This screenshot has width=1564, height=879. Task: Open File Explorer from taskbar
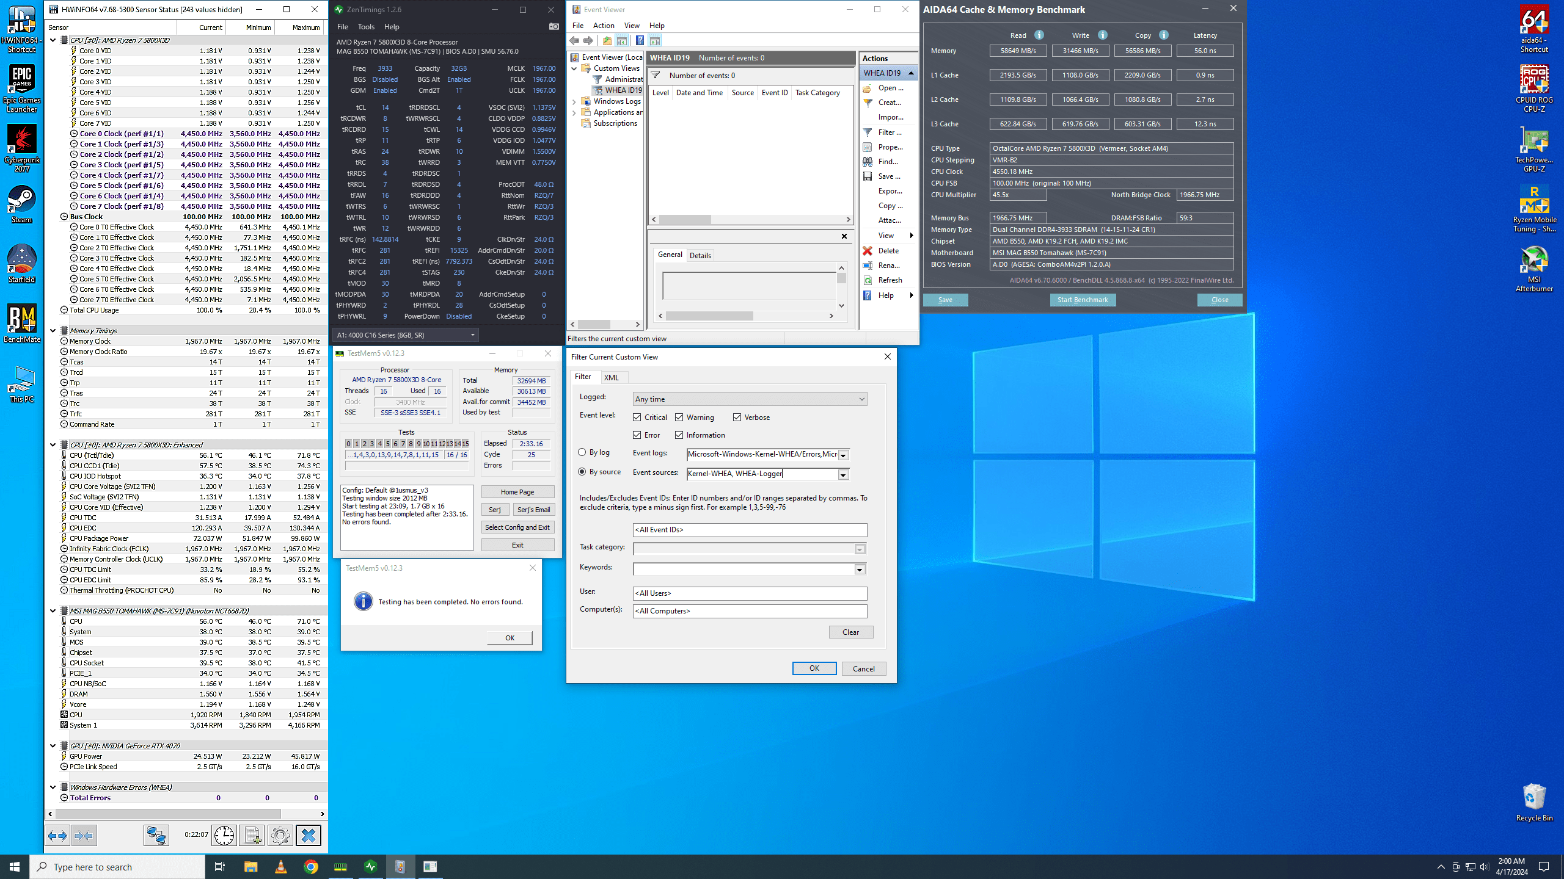pos(250,867)
